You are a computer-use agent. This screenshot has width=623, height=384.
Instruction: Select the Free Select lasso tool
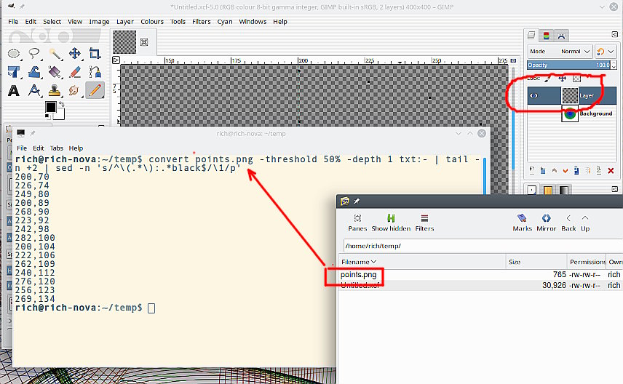point(34,53)
